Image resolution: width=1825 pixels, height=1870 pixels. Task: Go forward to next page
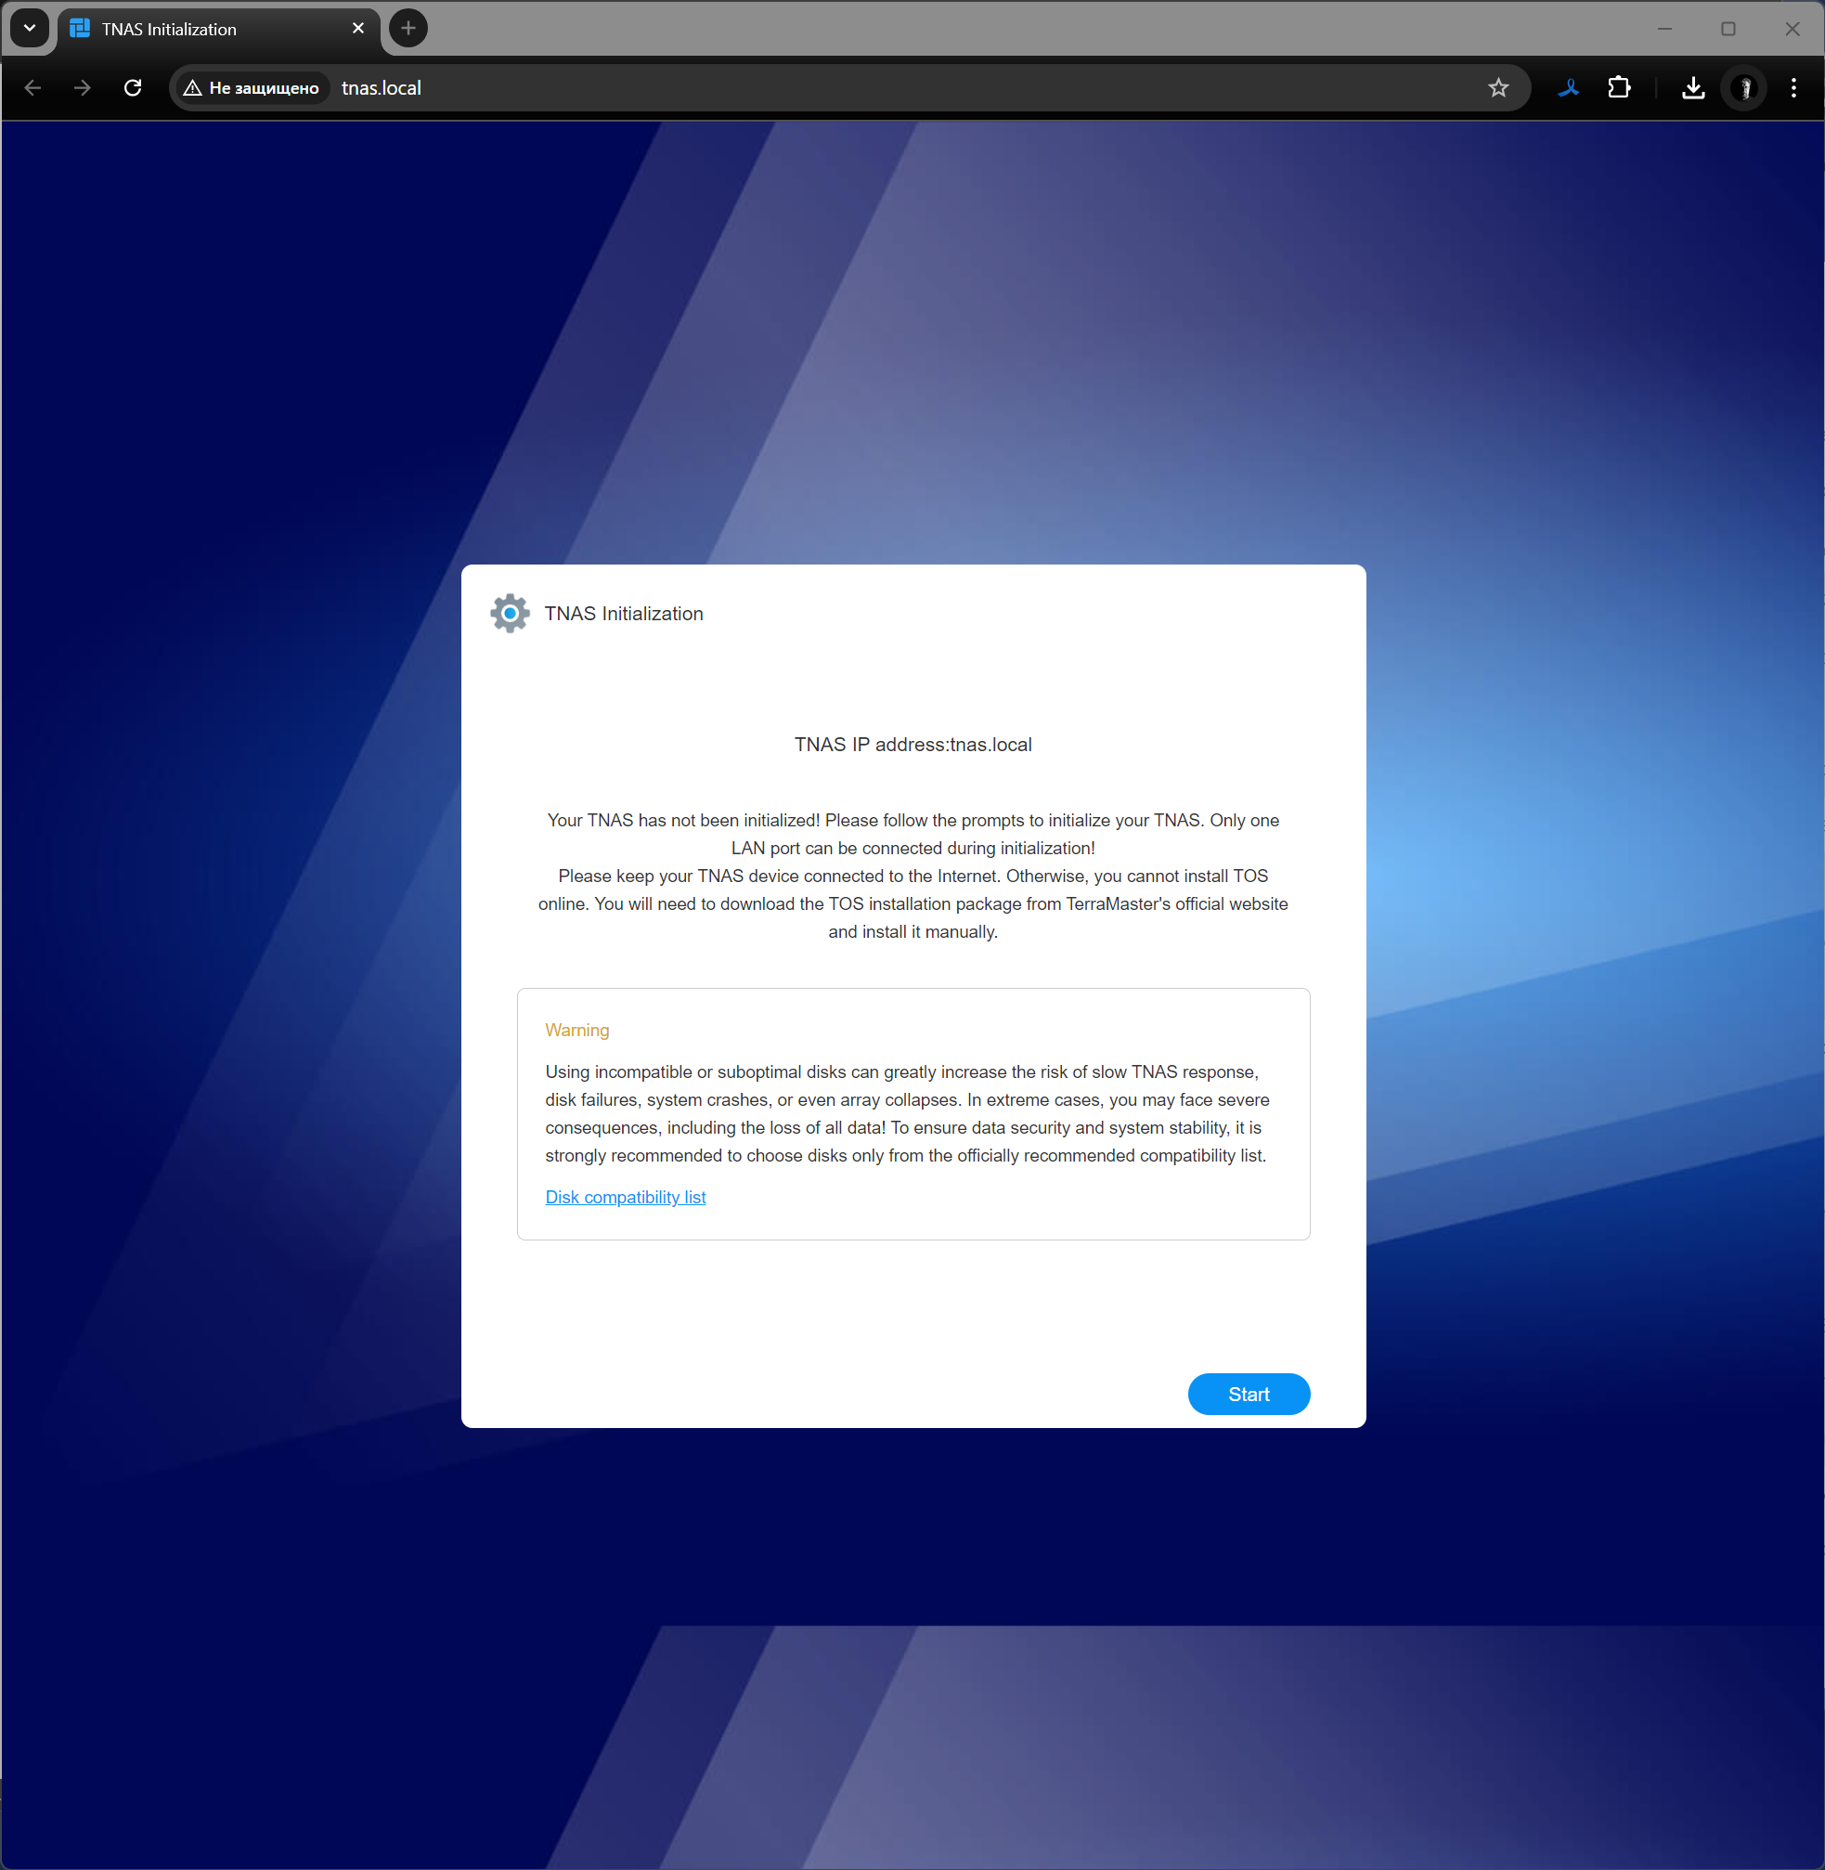click(83, 88)
